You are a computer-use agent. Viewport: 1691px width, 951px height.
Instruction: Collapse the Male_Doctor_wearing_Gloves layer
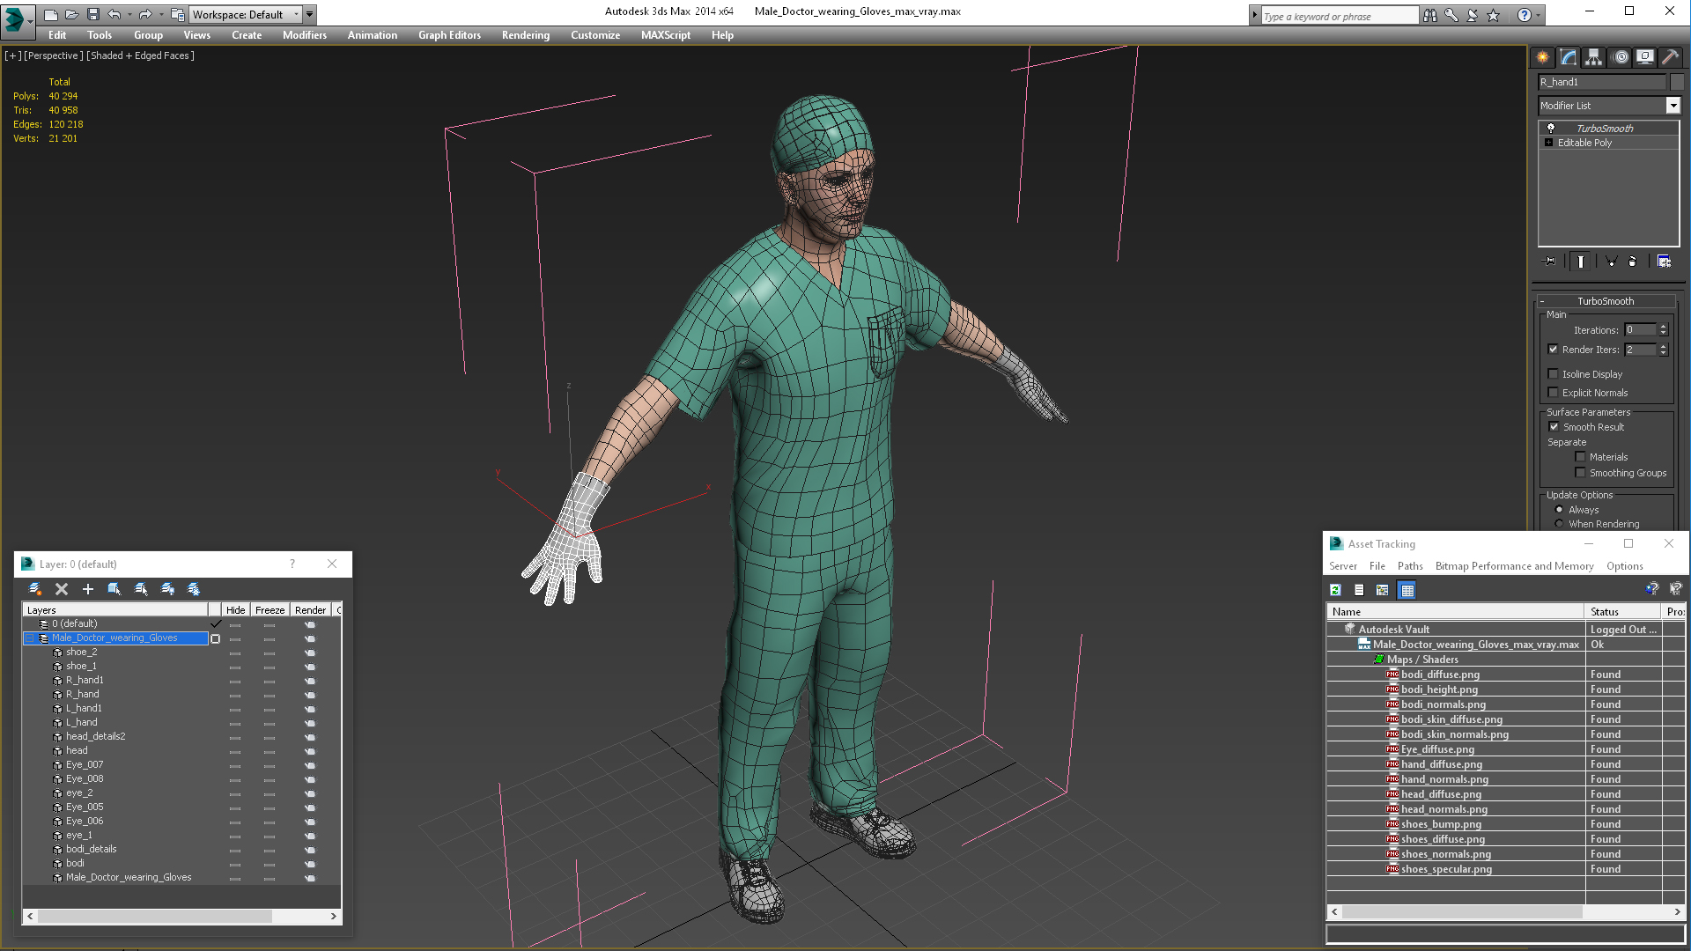(29, 638)
